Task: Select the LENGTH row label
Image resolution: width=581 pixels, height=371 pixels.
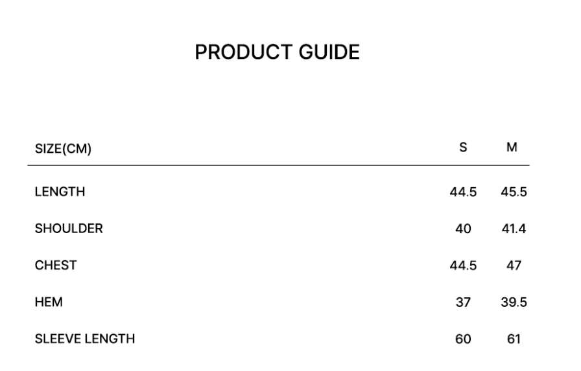Action: click(60, 192)
